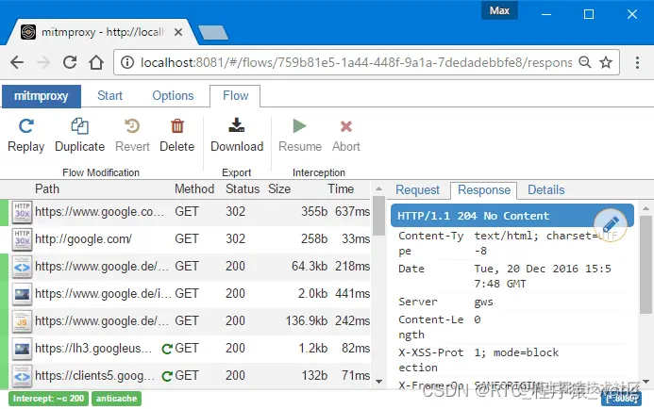
Task: Sort flows by Path column
Action: 47,189
